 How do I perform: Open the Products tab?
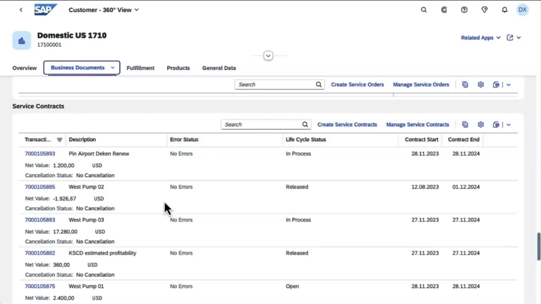point(178,68)
